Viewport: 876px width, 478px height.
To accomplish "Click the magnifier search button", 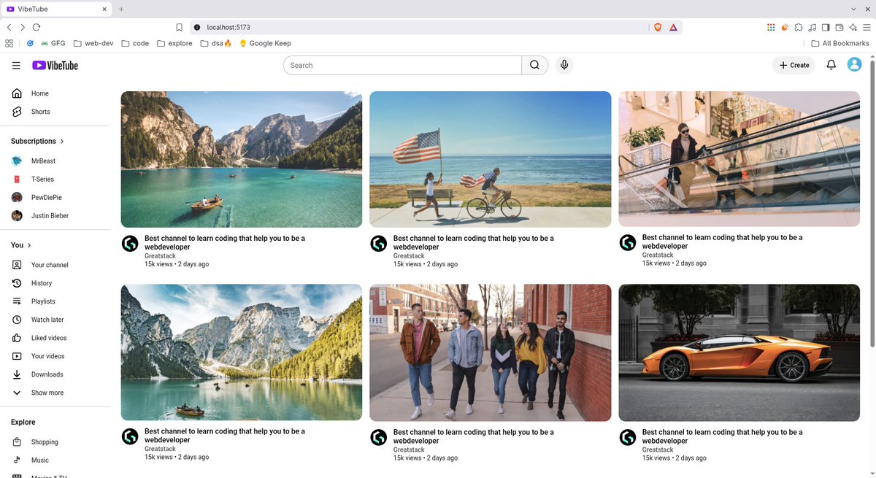I will click(x=534, y=65).
